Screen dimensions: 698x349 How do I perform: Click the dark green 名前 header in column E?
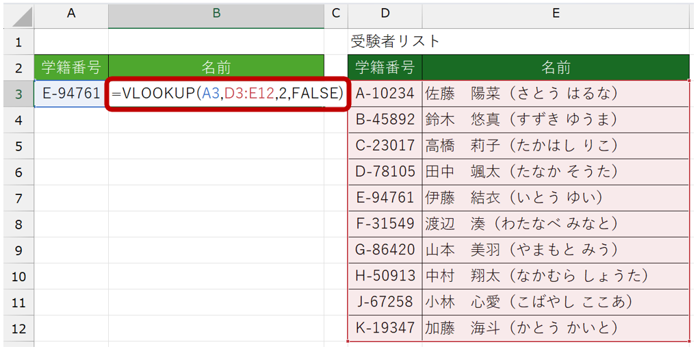pyautogui.click(x=556, y=67)
